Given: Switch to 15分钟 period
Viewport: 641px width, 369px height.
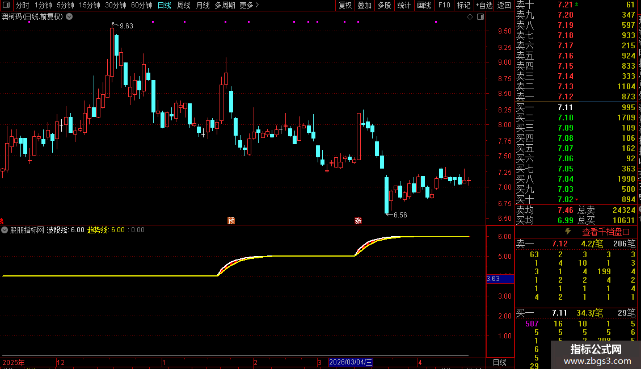Looking at the screenshot, I should [90, 5].
